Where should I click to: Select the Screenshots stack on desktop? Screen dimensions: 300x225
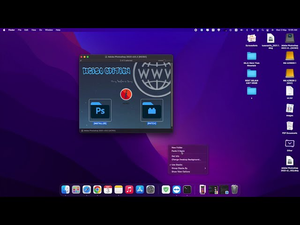pos(252,38)
